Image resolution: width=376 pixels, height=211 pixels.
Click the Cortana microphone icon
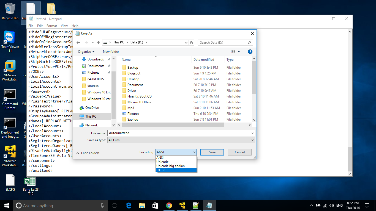point(102,206)
